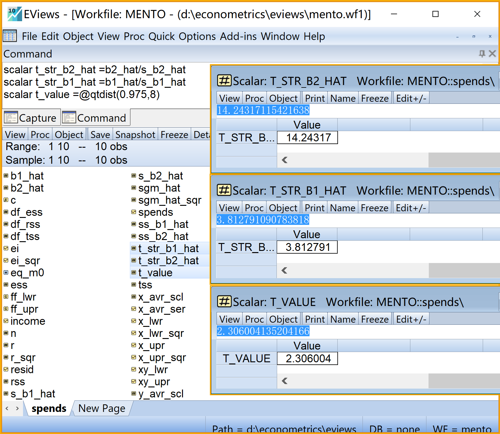Image resolution: width=500 pixels, height=434 pixels.
Task: Toggle Edit+/- mode for T_STR_B2_HAT
Action: pos(411,98)
